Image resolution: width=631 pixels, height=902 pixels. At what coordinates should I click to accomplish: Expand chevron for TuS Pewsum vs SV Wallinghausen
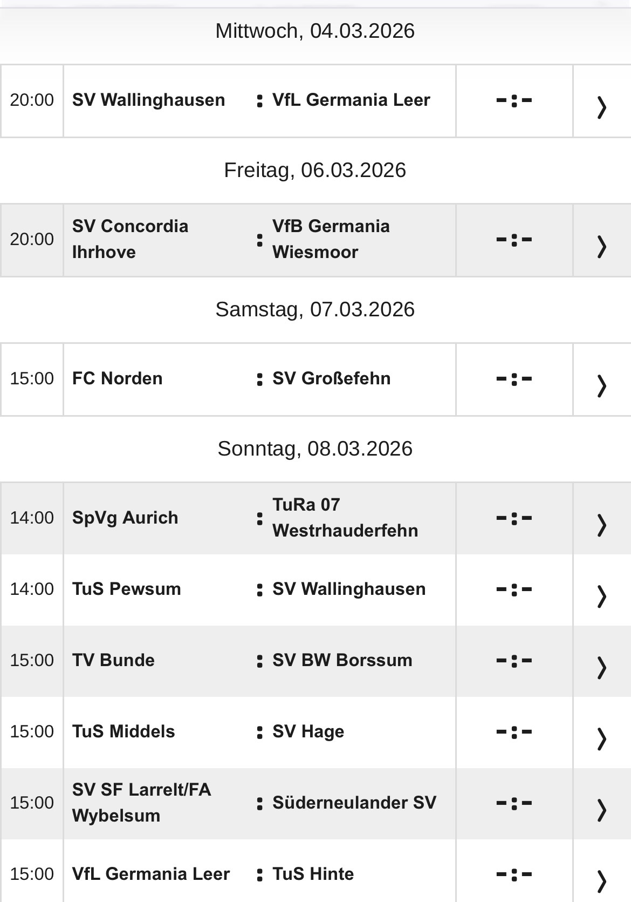click(600, 589)
